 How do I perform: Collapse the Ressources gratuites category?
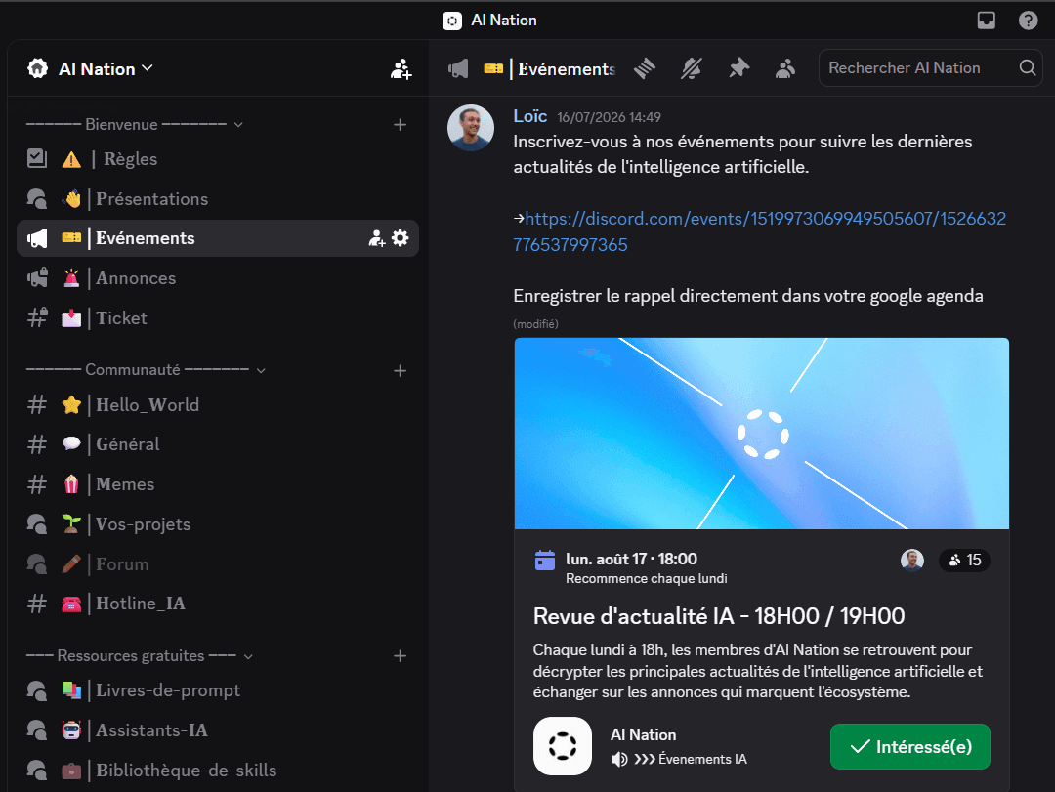pos(140,656)
